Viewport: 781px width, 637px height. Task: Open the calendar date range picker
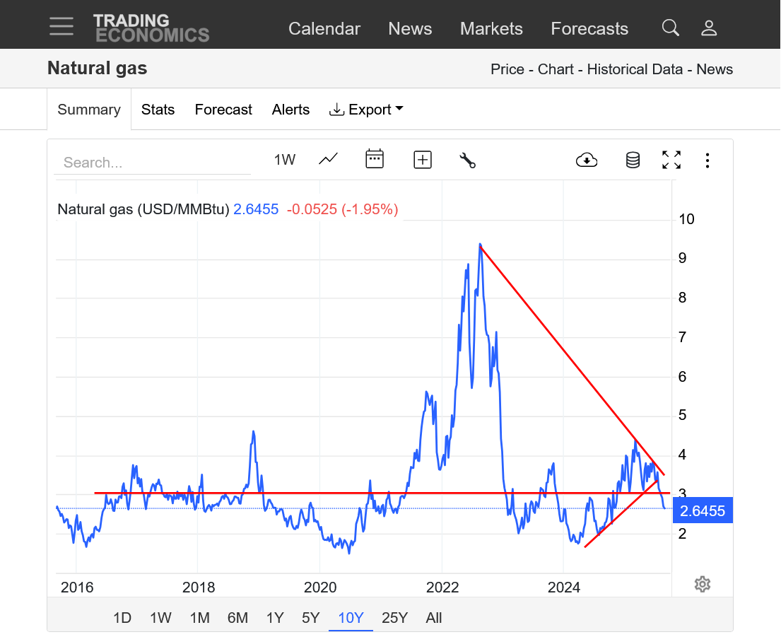375,160
